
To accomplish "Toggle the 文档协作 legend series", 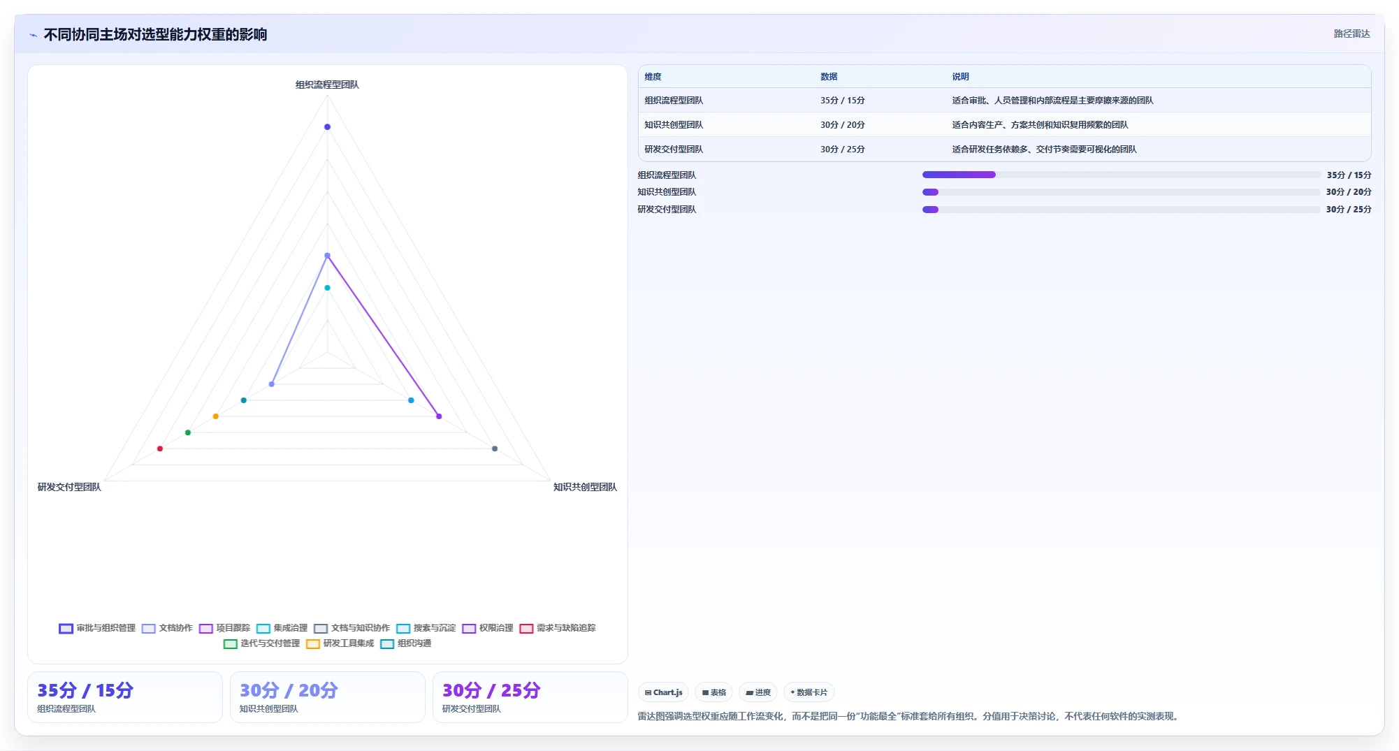I will click(167, 628).
